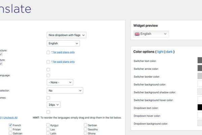Open the English widget preview switcher
Viewport: 202px width, 135px height.
(151, 34)
